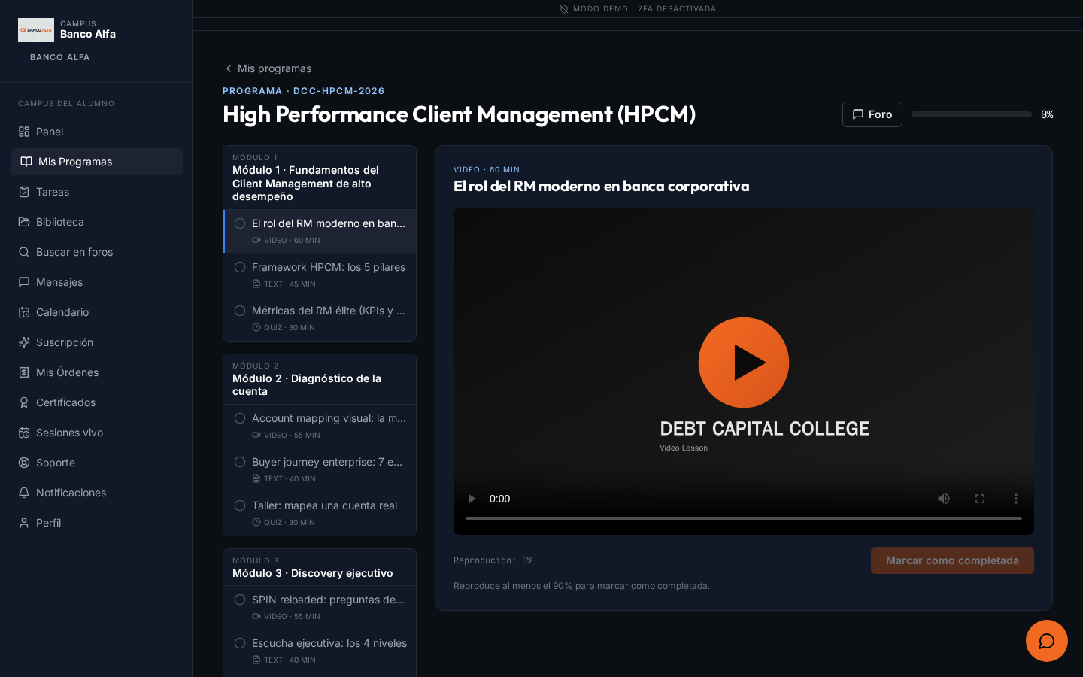This screenshot has height=677, width=1083.
Task: Open Mensajes chat icon
Action: [x=24, y=282]
